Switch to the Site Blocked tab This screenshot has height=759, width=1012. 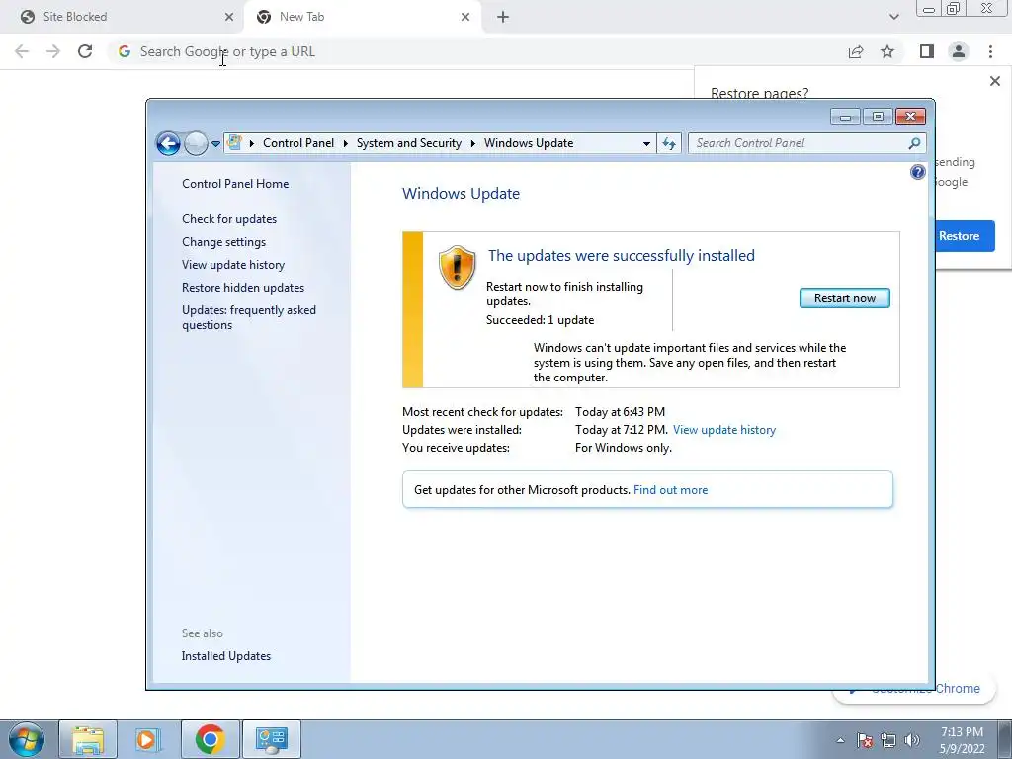[123, 17]
